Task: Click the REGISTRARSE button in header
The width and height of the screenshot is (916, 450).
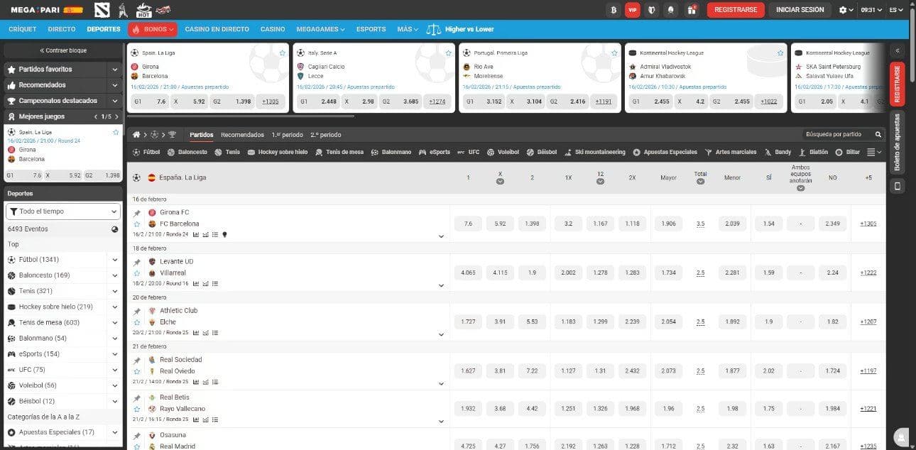Action: 736,10
